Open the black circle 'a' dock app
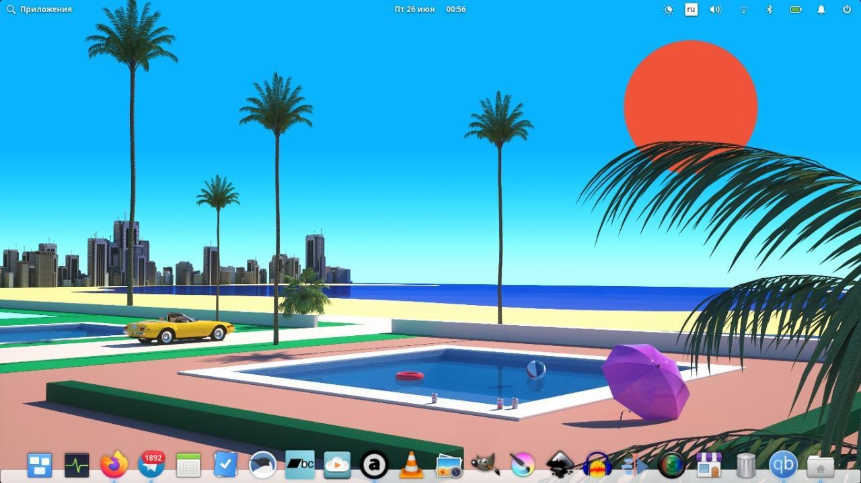Image resolution: width=861 pixels, height=483 pixels. tap(374, 464)
